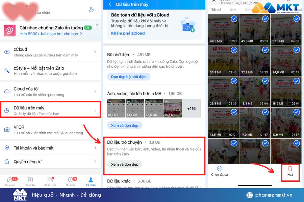Viewport: 304px width, 202px height.
Task: Click the Tài khoản và bảo mật shield icon
Action: coord(7,148)
